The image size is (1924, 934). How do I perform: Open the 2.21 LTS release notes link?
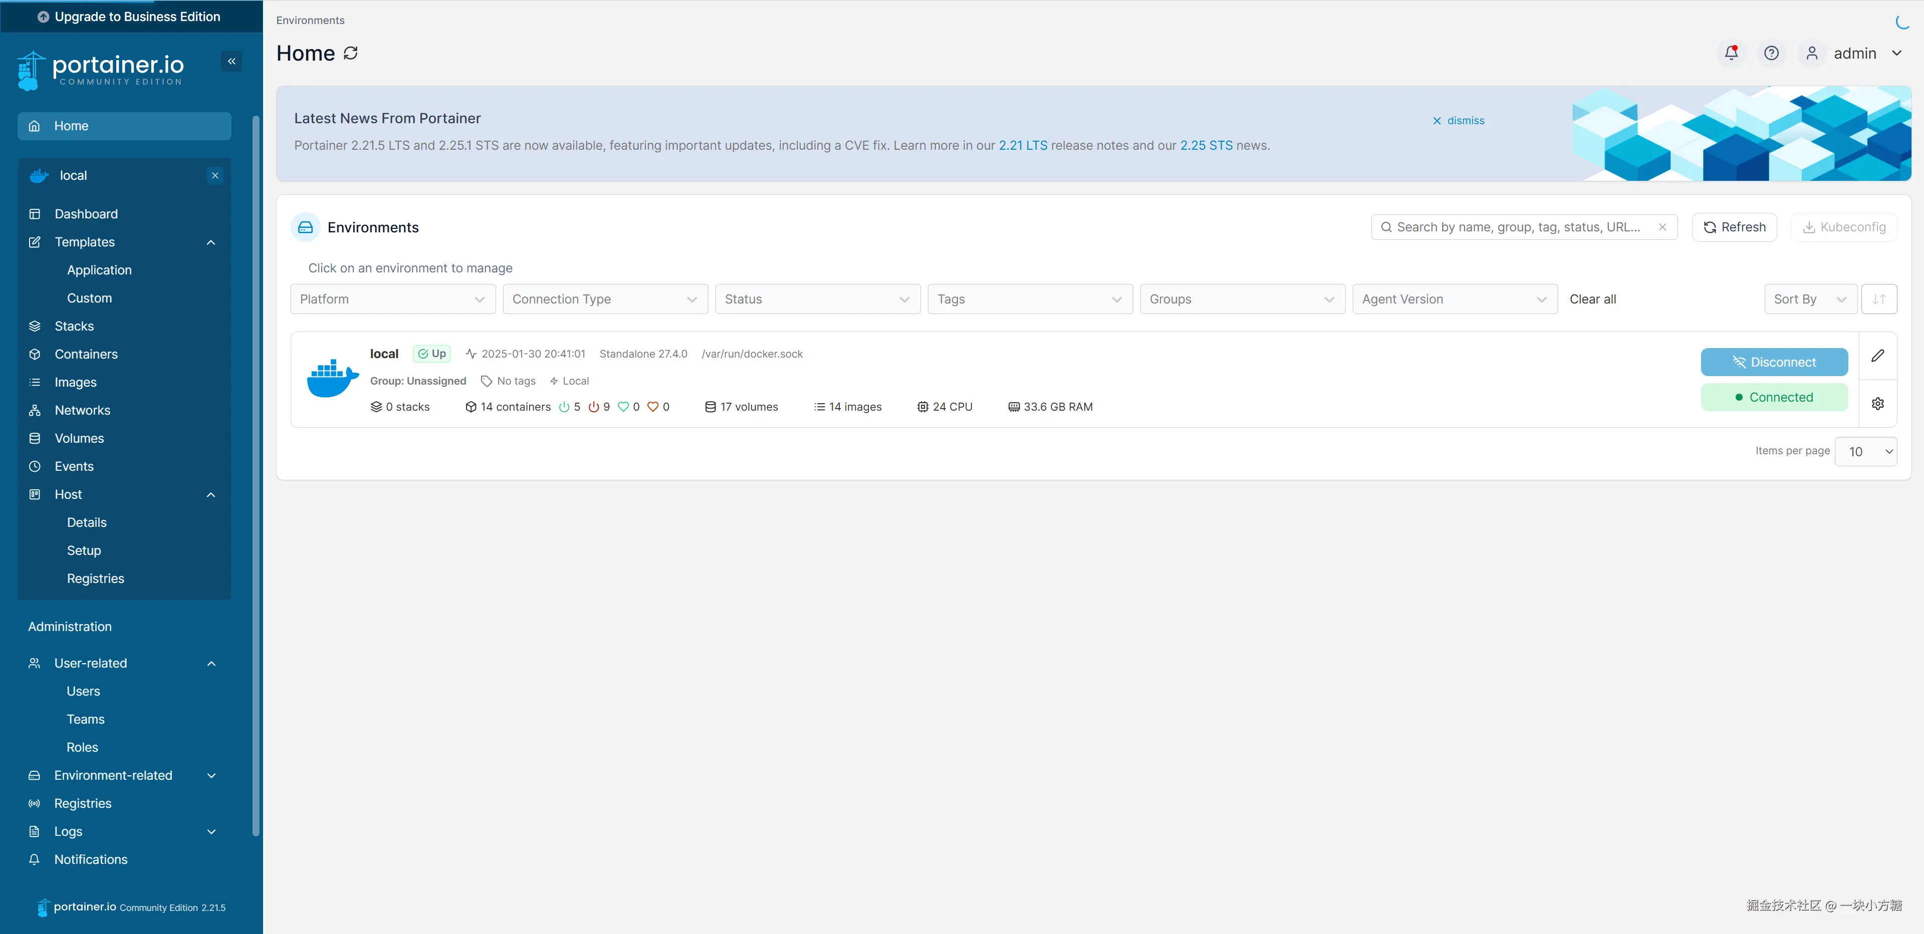point(1023,146)
